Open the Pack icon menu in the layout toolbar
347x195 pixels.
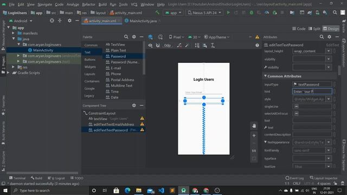[x=197, y=45]
